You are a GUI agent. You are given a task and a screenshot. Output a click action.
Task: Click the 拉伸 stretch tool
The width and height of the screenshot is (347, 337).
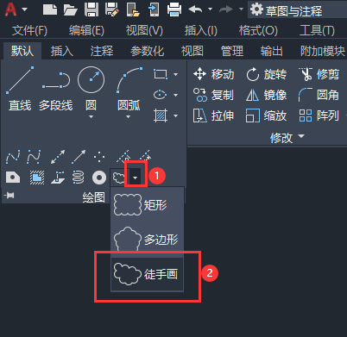[213, 115]
